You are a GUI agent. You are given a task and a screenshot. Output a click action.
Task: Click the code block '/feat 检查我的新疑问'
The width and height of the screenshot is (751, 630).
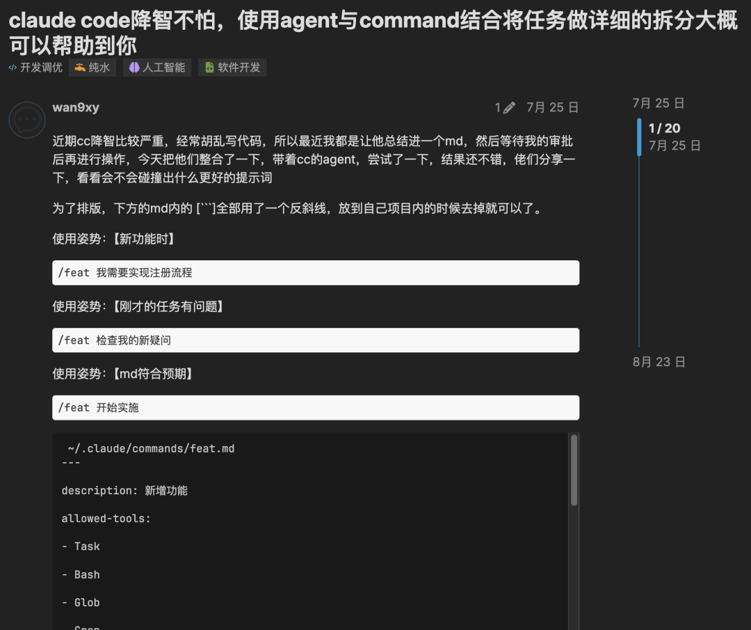pyautogui.click(x=316, y=340)
